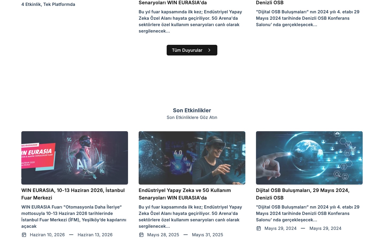The width and height of the screenshot is (384, 240).
Task: Click the Senaryoları WIN EURASIA'da announcement heading
Action: pos(173,3)
